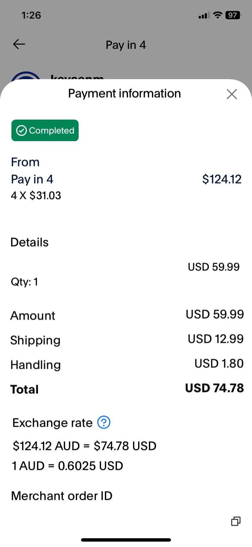Viewport: 252px width, 547px height.
Task: Tap the Total USD 74.78 value
Action: [214, 388]
